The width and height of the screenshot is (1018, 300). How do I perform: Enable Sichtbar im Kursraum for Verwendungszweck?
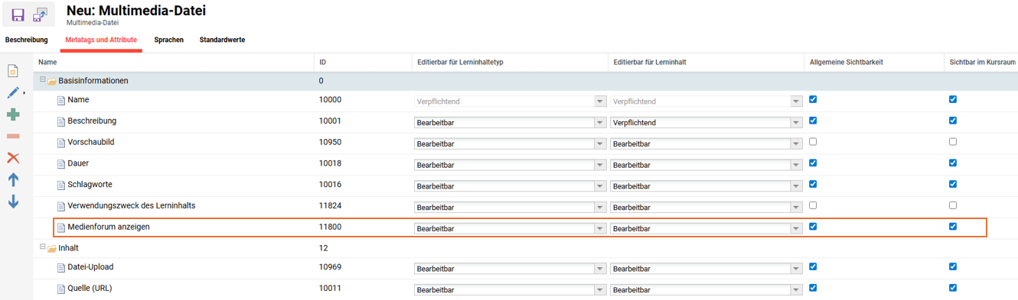953,205
